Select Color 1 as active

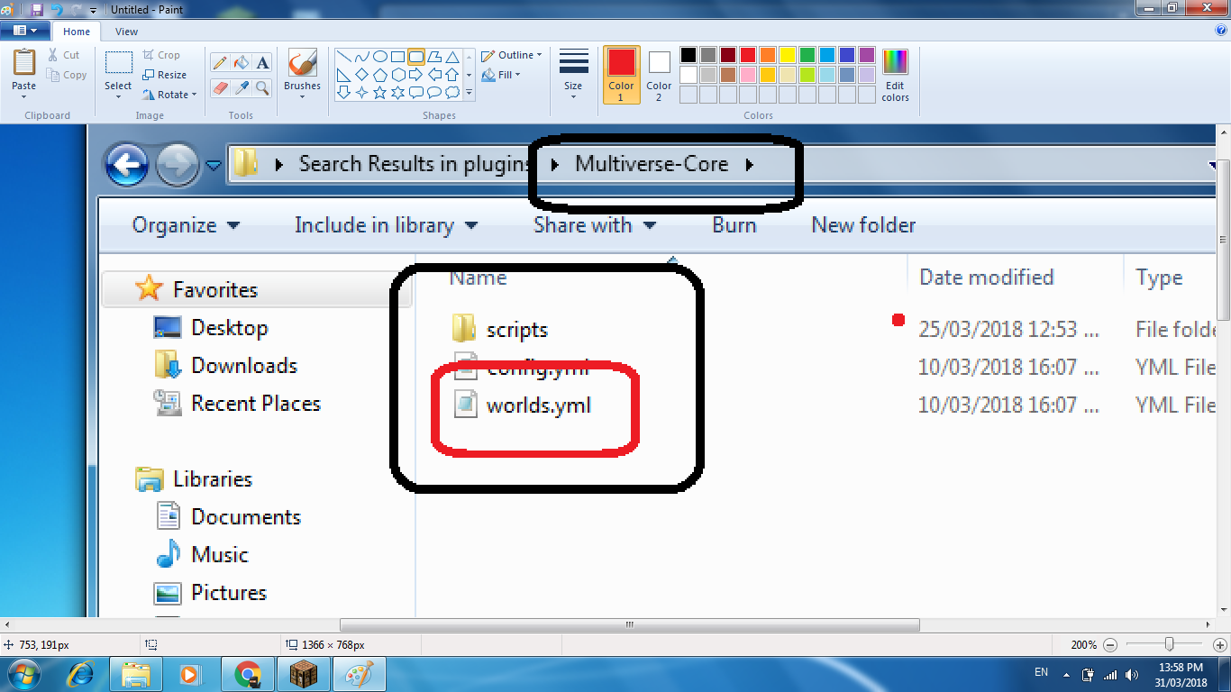621,75
